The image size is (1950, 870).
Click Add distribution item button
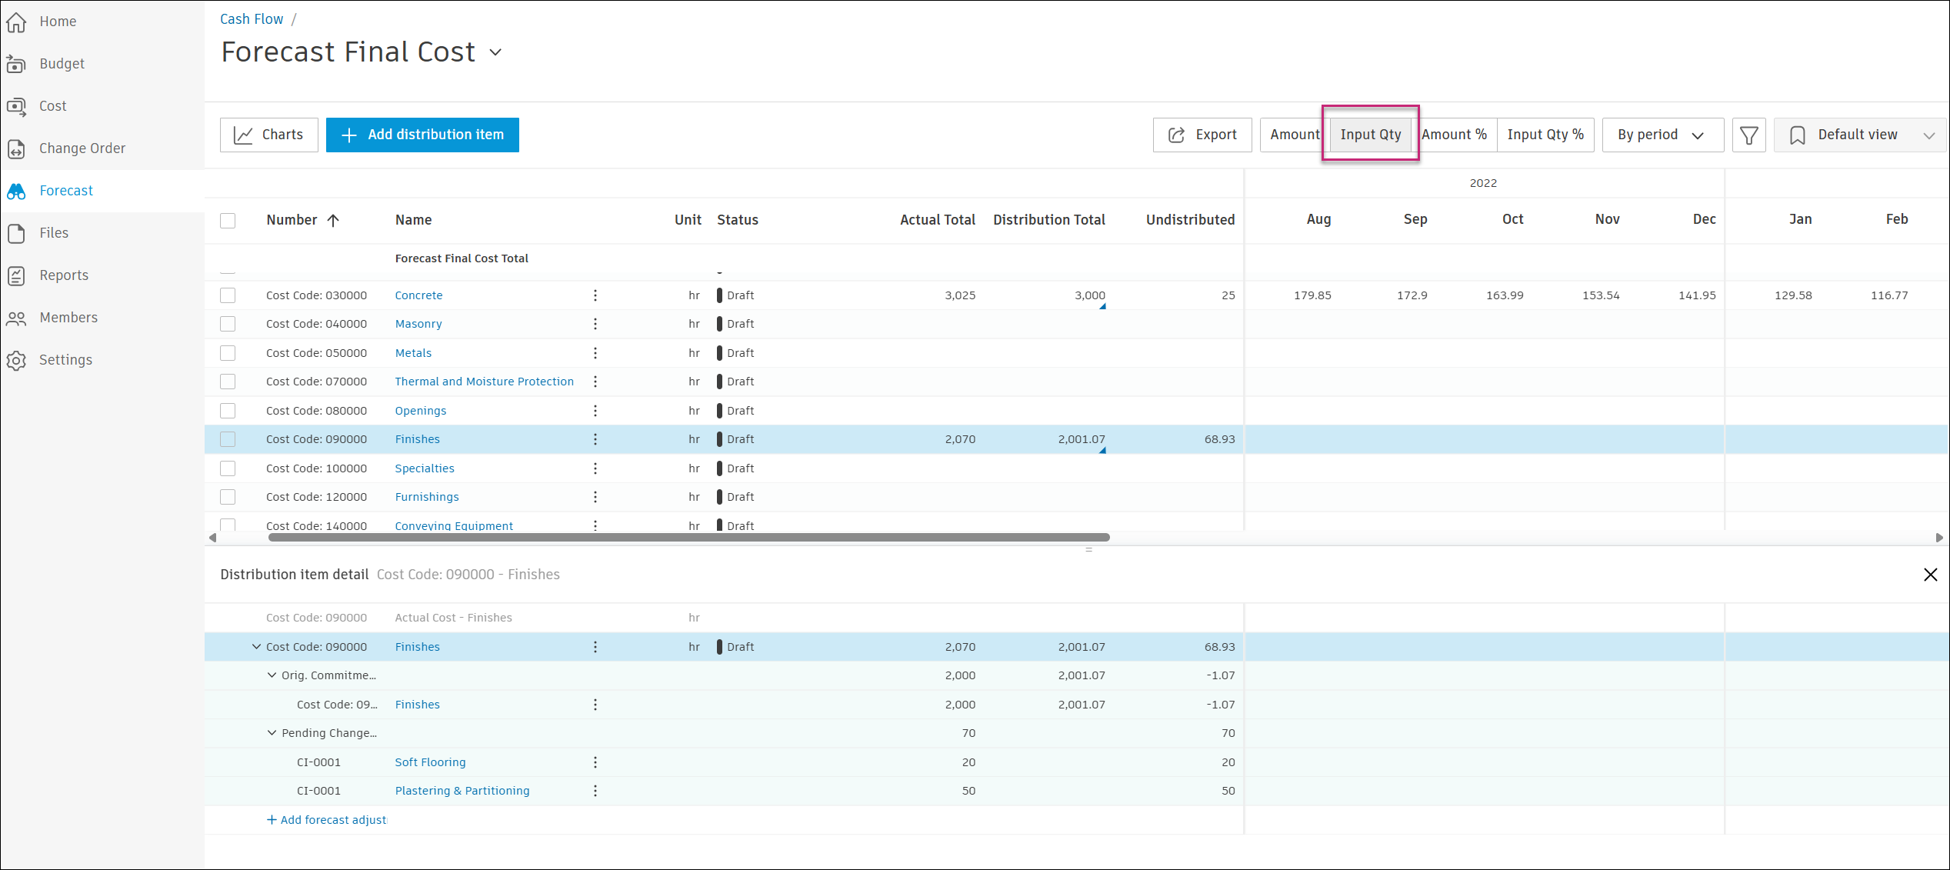click(x=422, y=135)
